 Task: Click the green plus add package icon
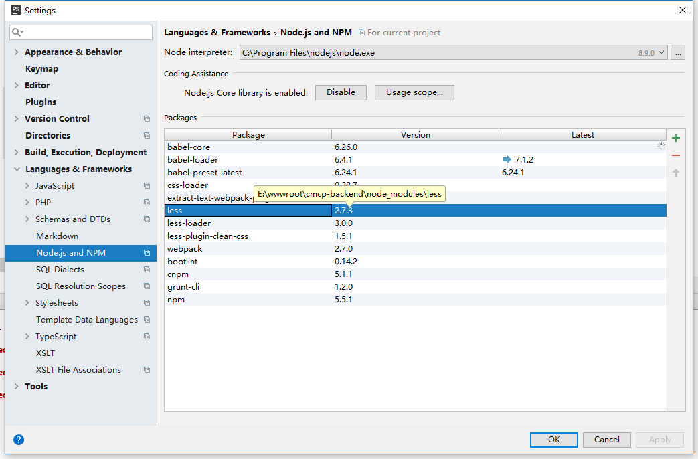pyautogui.click(x=676, y=138)
